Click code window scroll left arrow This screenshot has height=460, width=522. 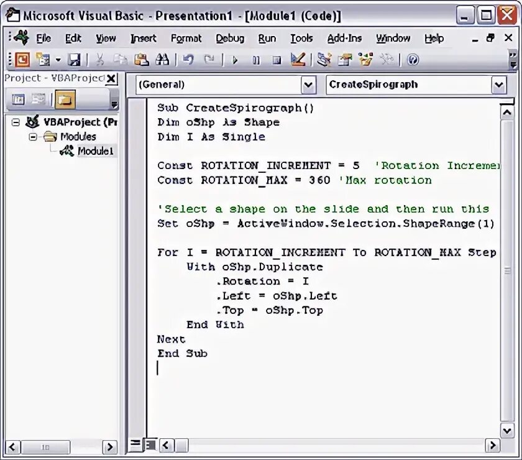[167, 445]
